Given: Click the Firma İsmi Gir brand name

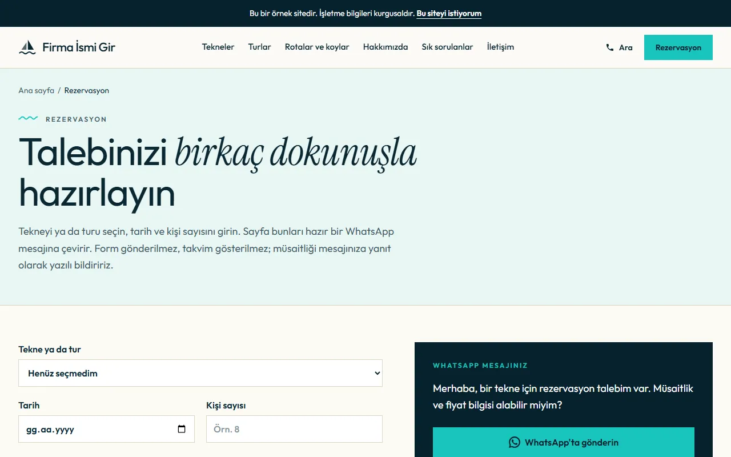Looking at the screenshot, I should [x=79, y=47].
